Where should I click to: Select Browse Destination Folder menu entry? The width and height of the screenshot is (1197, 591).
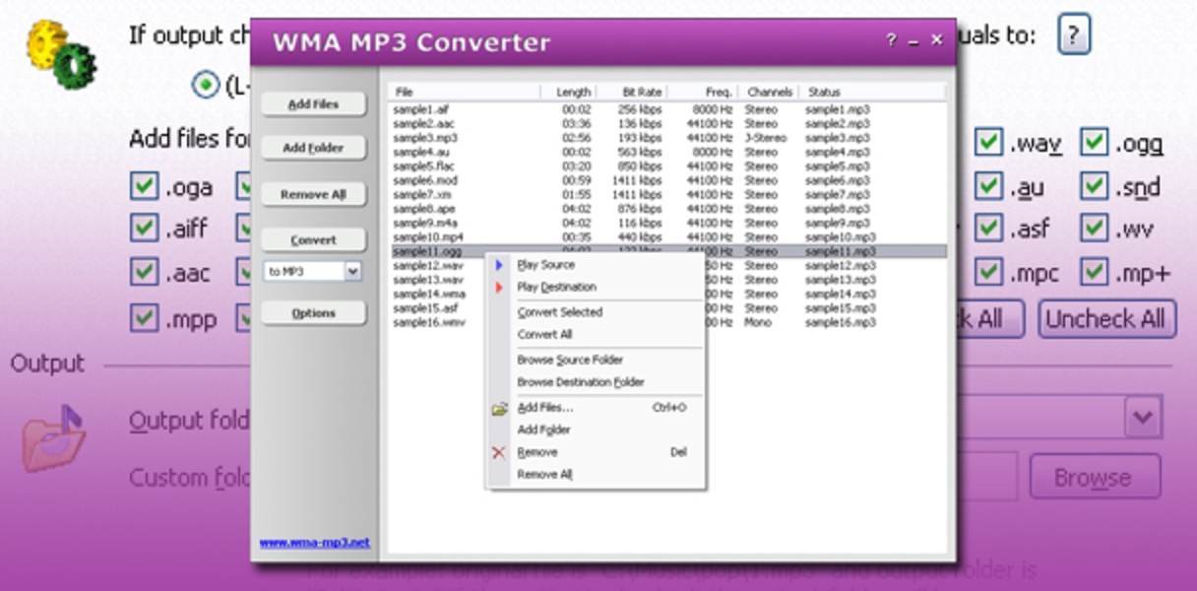[580, 382]
